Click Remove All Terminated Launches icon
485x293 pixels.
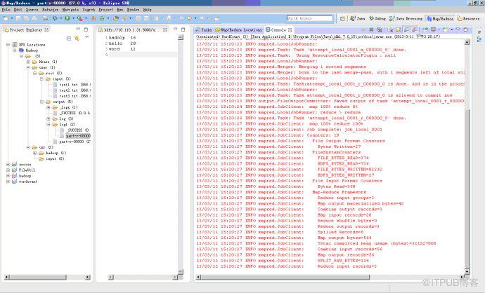380,29
